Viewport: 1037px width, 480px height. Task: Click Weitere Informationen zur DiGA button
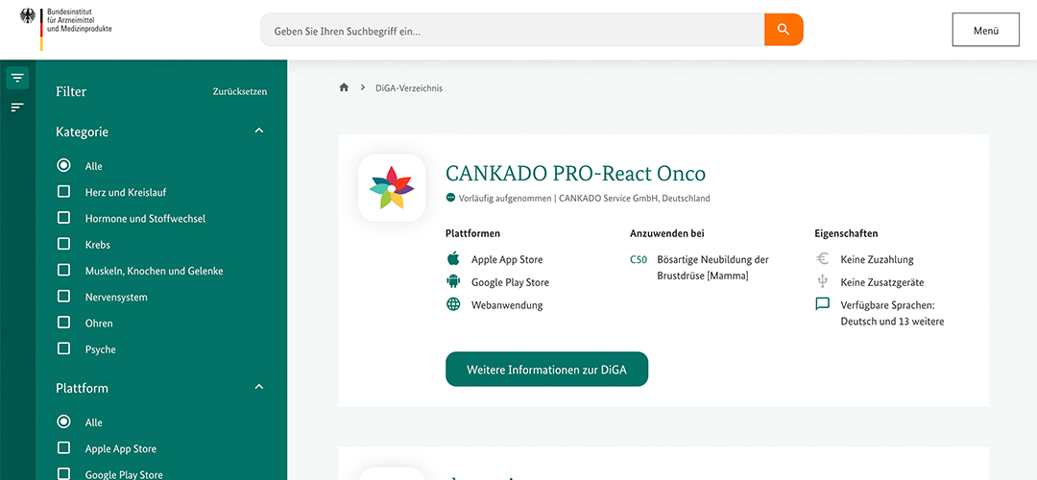[x=547, y=369]
